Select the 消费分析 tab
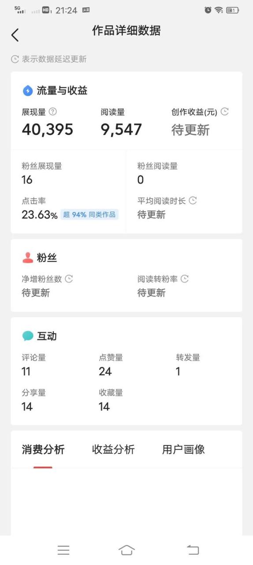 point(43,449)
